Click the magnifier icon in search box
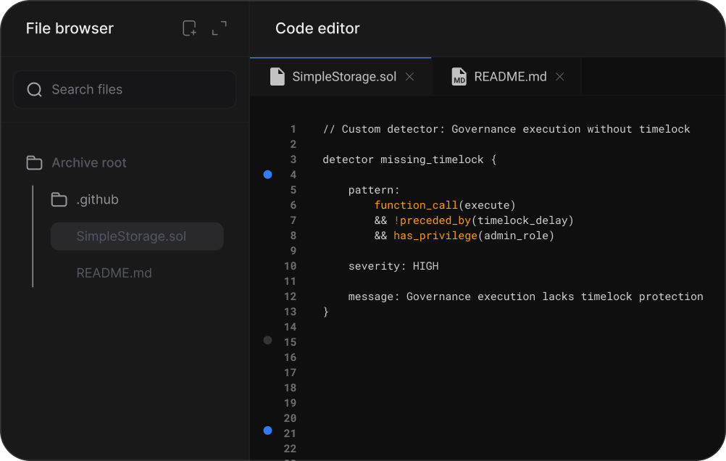This screenshot has height=461, width=726. 34,90
